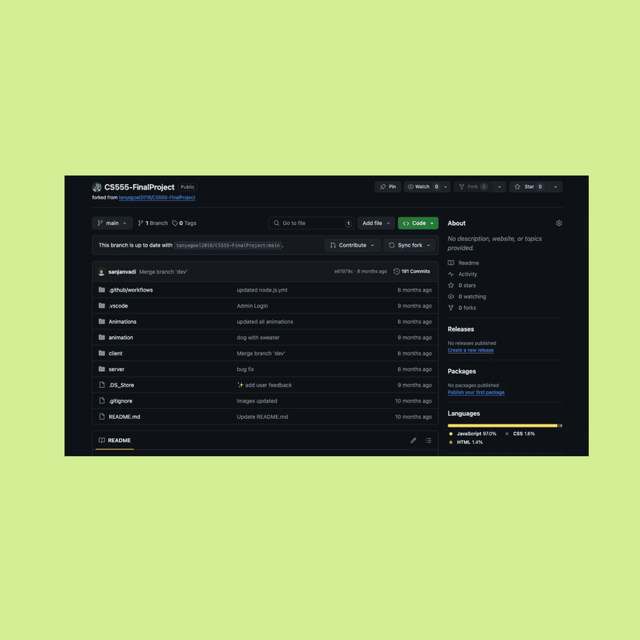Click Create a new release
Viewport: 640px width, 640px height.
point(471,350)
